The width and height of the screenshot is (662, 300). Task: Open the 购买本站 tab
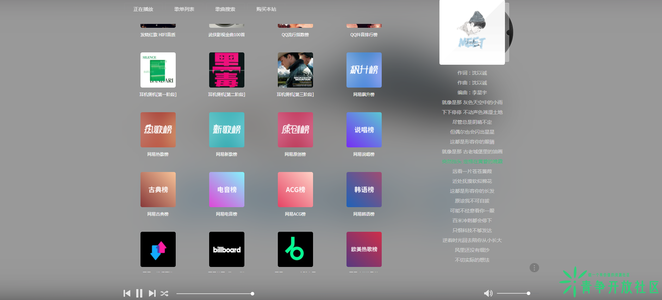click(266, 9)
